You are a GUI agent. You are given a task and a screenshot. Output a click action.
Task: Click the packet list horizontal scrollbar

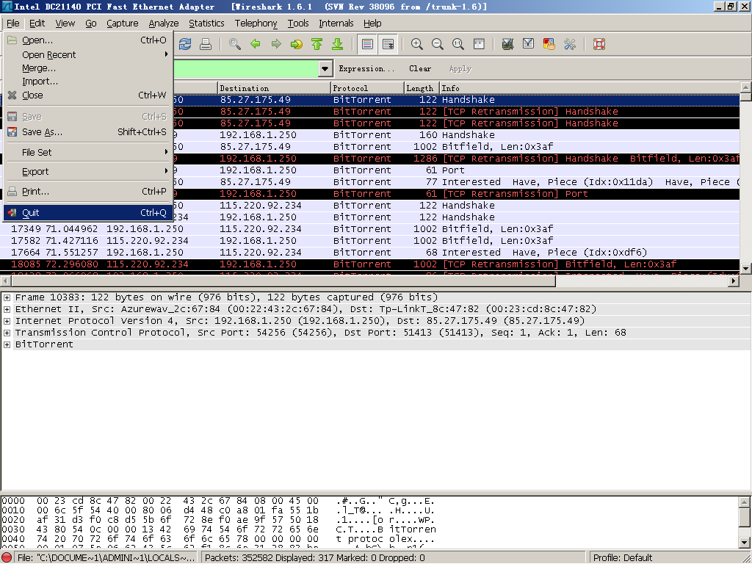[283, 281]
